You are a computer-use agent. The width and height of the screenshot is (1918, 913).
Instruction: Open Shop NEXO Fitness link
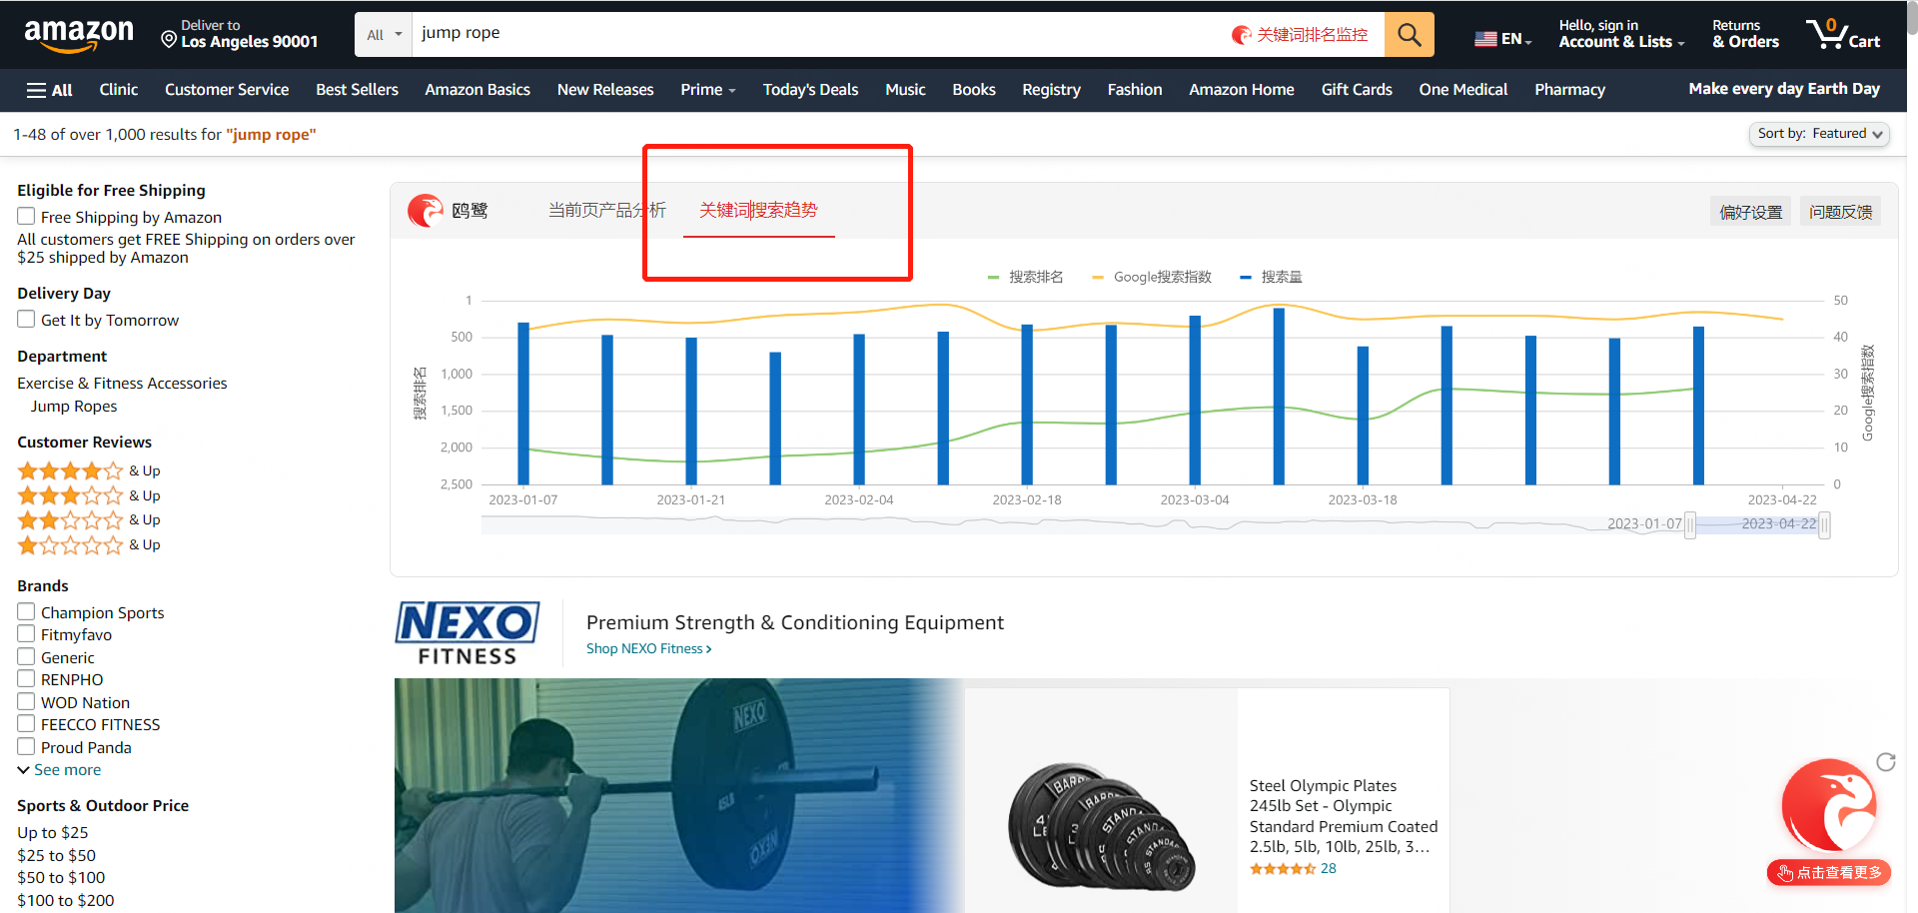click(x=649, y=649)
